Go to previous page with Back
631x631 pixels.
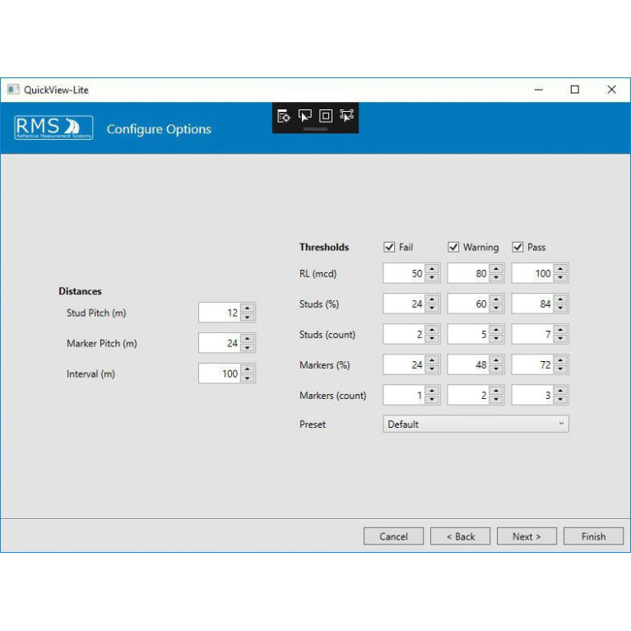(460, 536)
